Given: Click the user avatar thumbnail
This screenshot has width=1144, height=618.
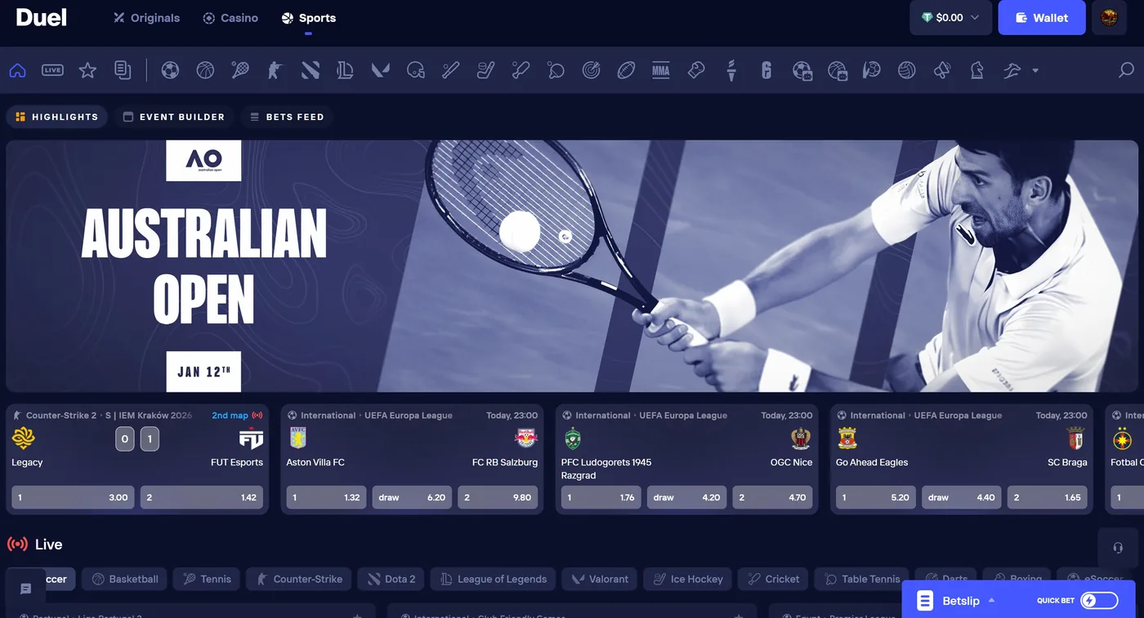Looking at the screenshot, I should [x=1109, y=17].
